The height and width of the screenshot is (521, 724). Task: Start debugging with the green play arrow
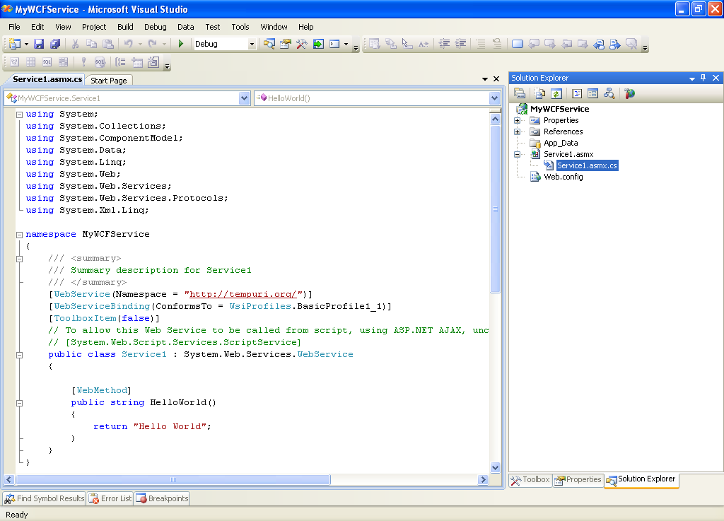coord(181,44)
